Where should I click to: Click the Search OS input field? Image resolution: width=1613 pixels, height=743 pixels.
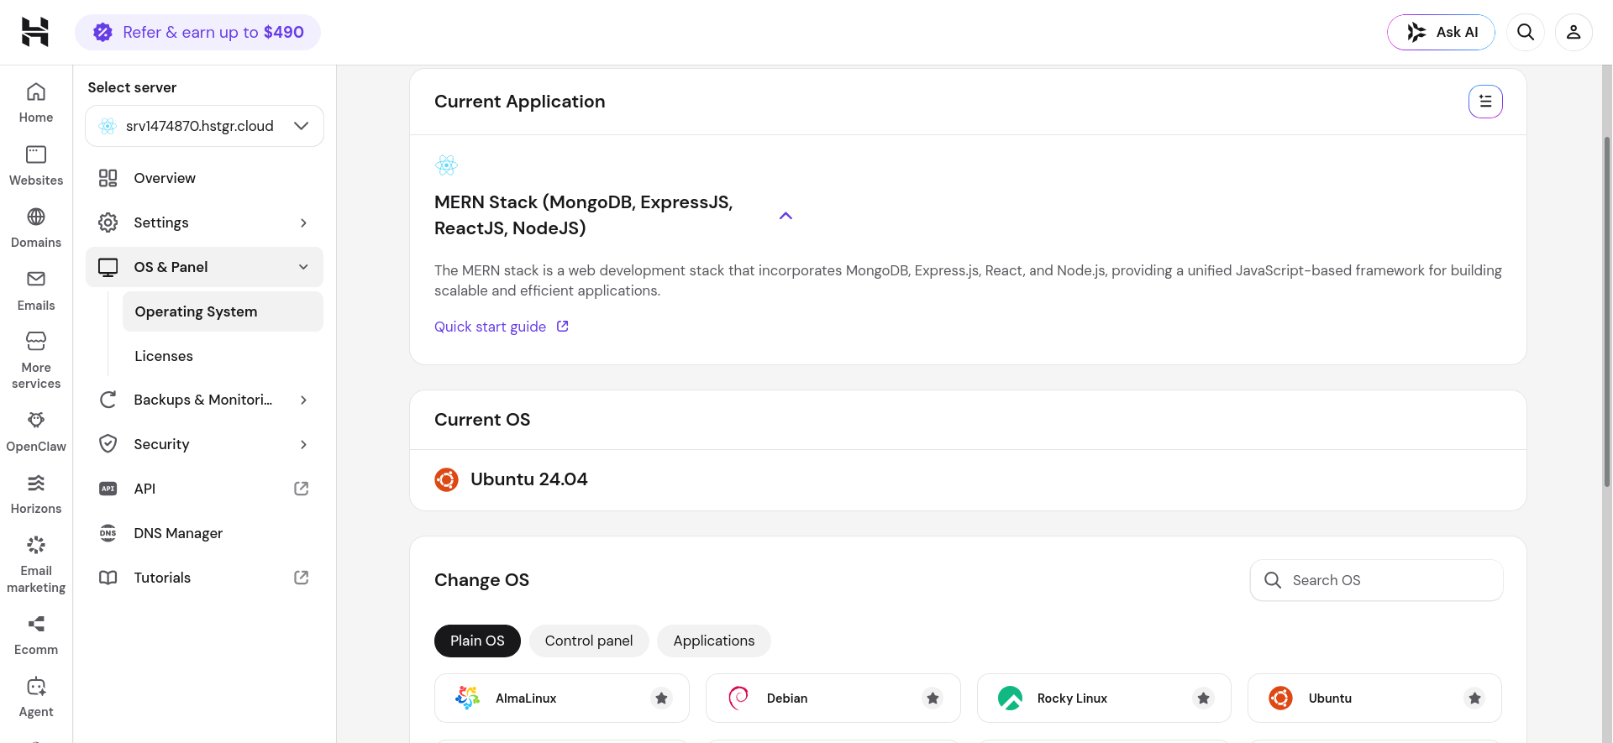click(1376, 580)
